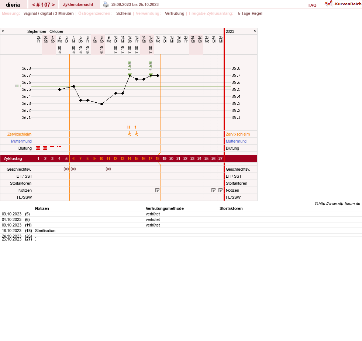
Task: Open the KurvenReich logo link
Action: [343, 4]
